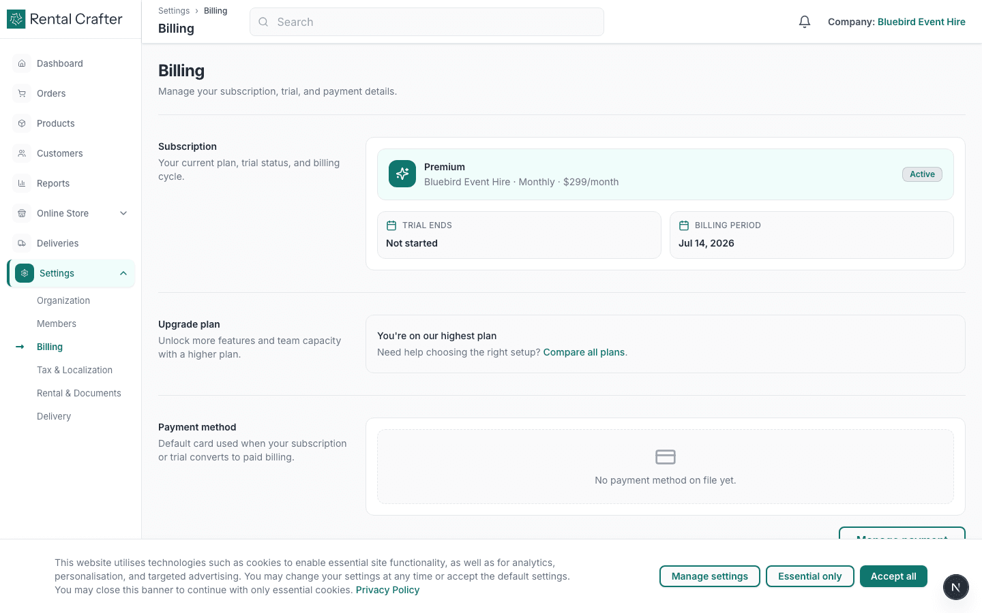This screenshot has width=982, height=613.
Task: Select Rental & Documents sub-item
Action: (79, 393)
